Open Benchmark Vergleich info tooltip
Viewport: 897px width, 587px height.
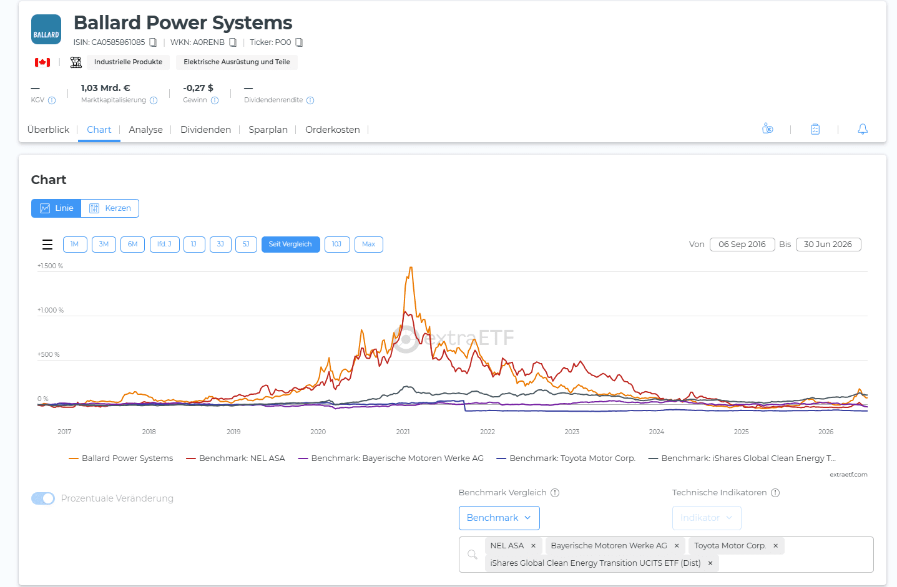pos(555,493)
